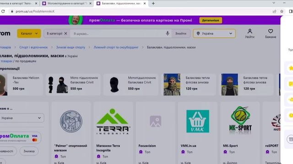Open 'Мотопідшоломник балаклава Crivit' offer
The width and height of the screenshot is (293, 164).
[x=131, y=84]
